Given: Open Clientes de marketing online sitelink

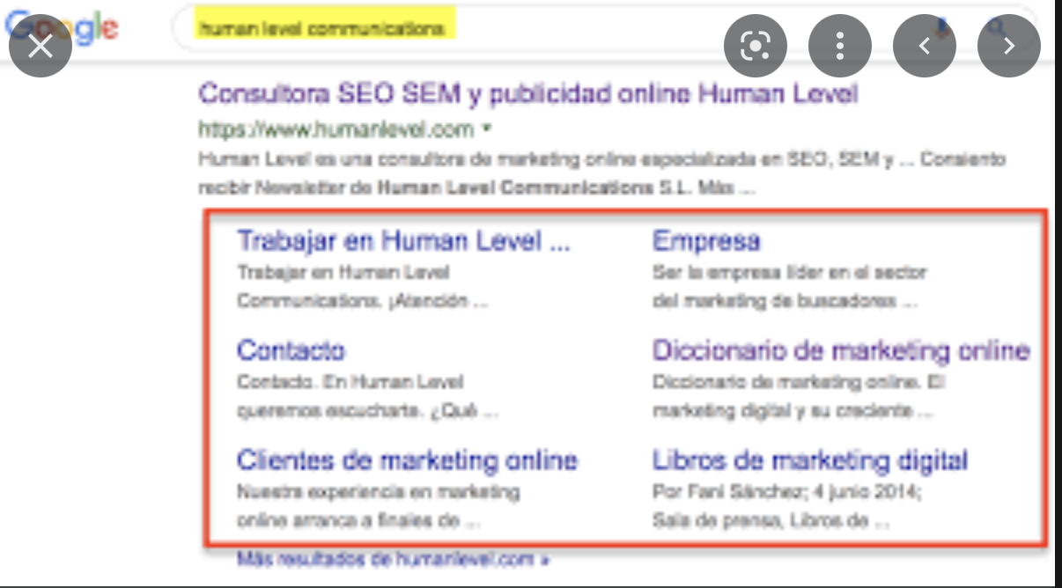Looking at the screenshot, I should pyautogui.click(x=407, y=460).
